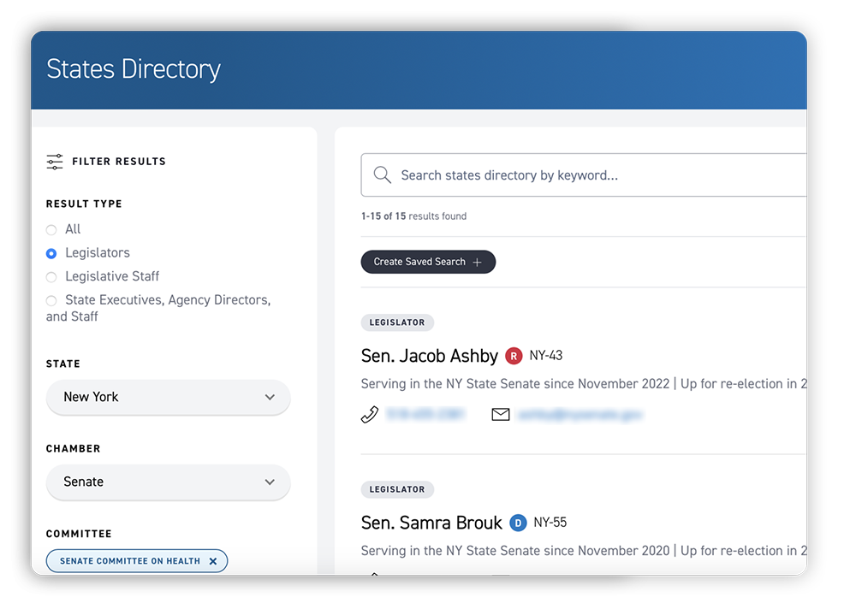The height and width of the screenshot is (615, 850).
Task: Click the phone icon on Jacob Ashby's card
Action: [369, 414]
